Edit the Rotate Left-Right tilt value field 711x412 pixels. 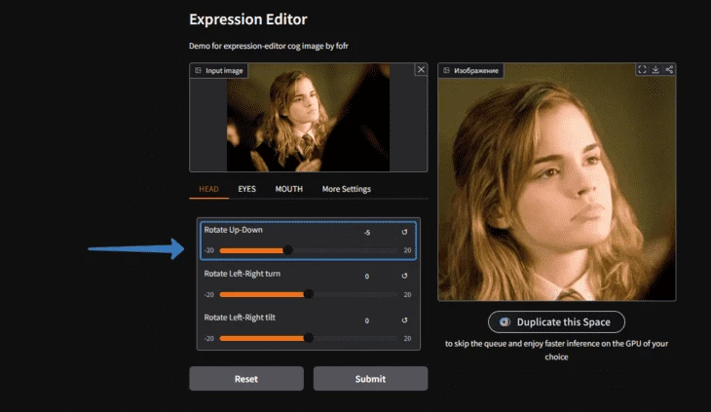coord(367,320)
